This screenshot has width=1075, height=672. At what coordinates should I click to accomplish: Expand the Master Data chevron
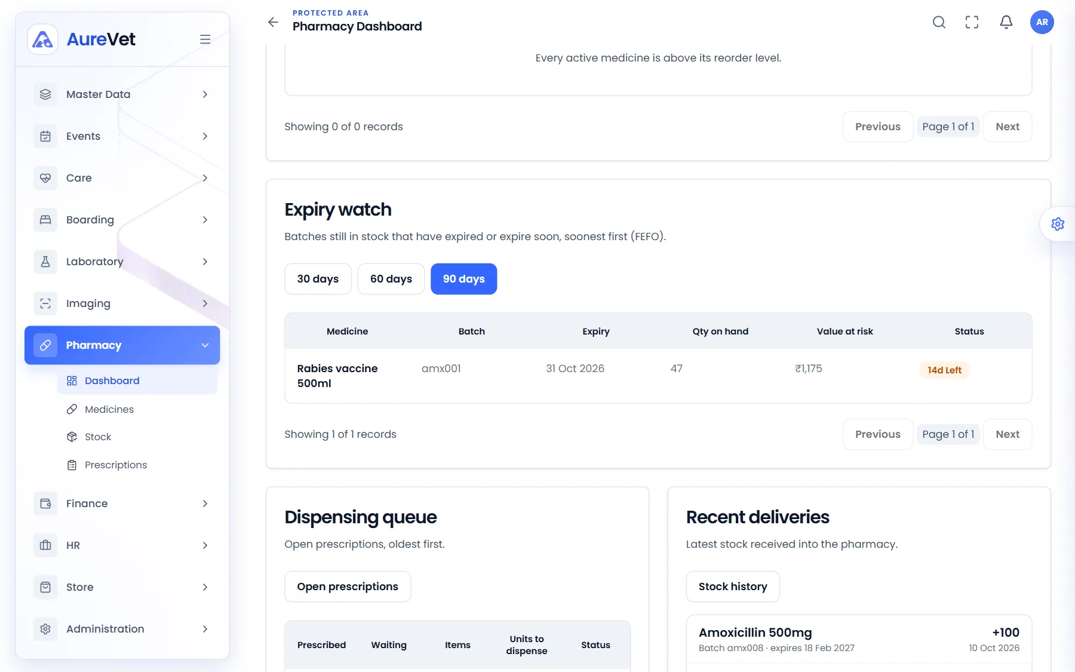coord(205,94)
